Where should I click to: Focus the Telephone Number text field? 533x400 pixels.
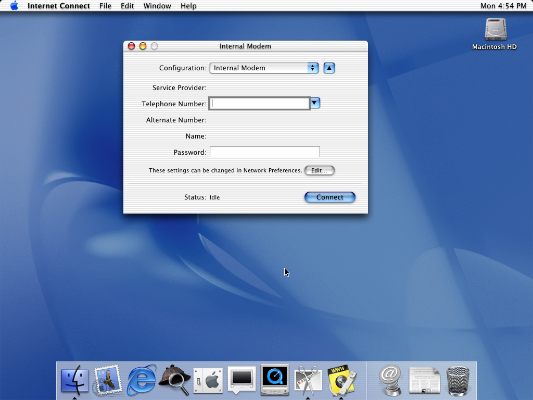pos(259,104)
